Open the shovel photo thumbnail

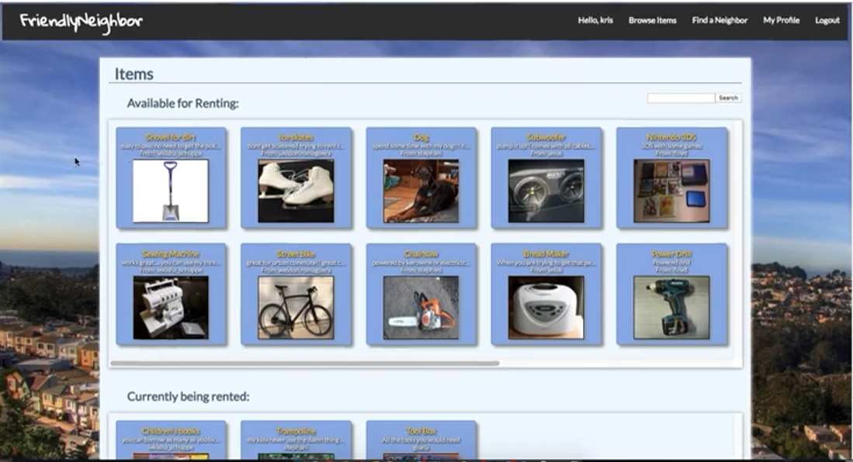pos(171,191)
